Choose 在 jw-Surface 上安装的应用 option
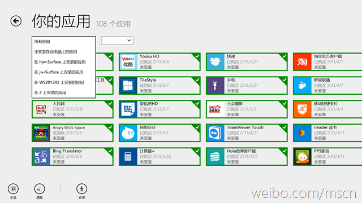Screen dimensions: 362x203 (64, 72)
